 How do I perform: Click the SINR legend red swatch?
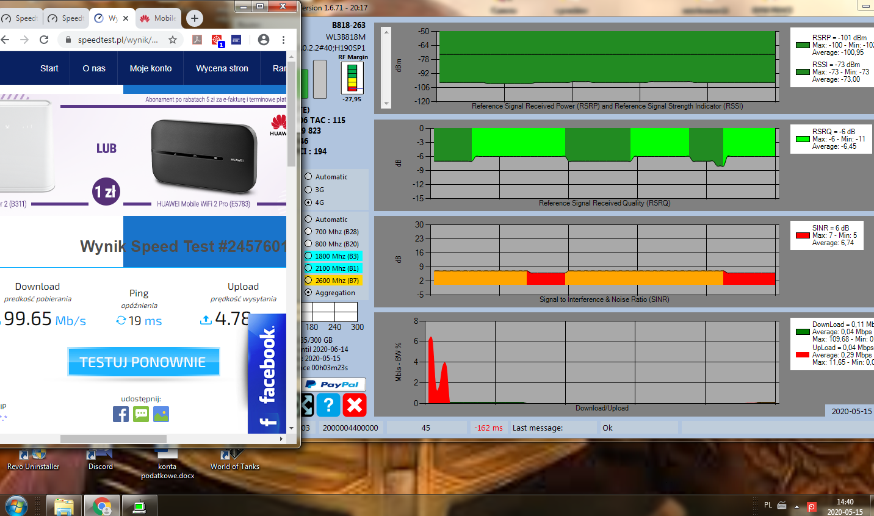coord(803,235)
